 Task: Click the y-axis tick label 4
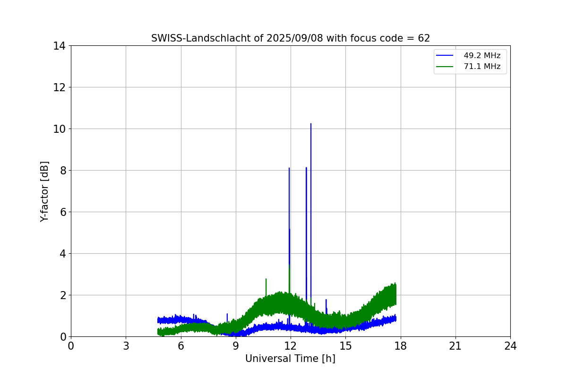62,254
